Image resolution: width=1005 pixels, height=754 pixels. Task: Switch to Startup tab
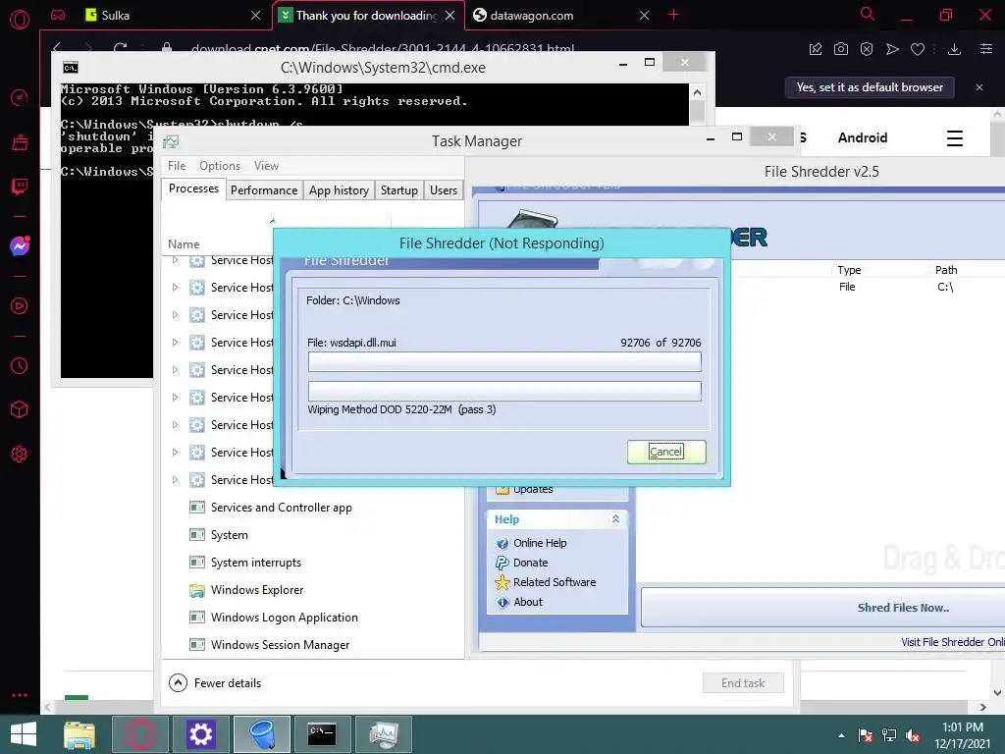coord(399,190)
